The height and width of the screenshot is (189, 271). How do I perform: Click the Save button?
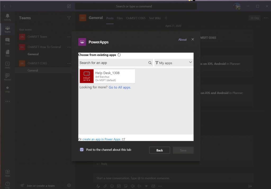coord(183,150)
